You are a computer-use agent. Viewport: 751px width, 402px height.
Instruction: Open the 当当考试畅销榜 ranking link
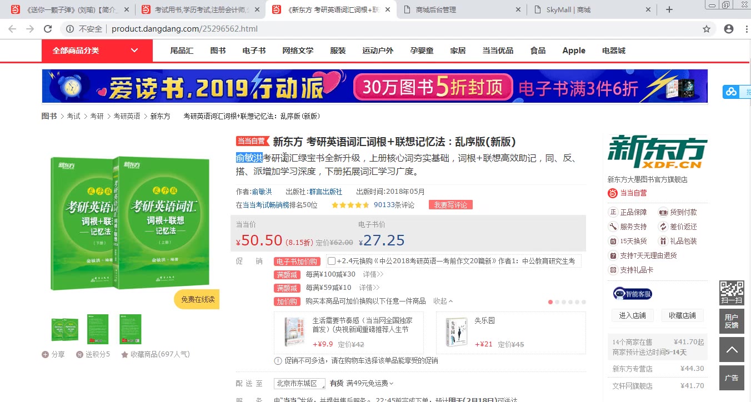click(x=266, y=205)
